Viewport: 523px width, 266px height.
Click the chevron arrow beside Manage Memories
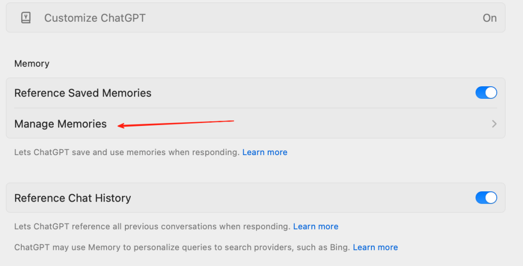point(494,124)
